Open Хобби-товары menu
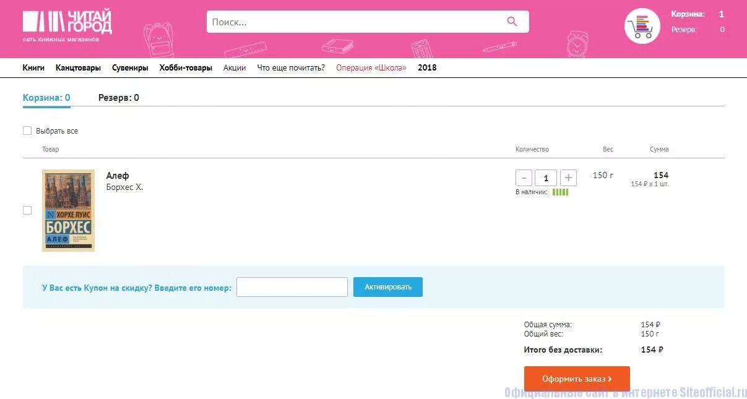The height and width of the screenshot is (399, 747). tap(186, 68)
